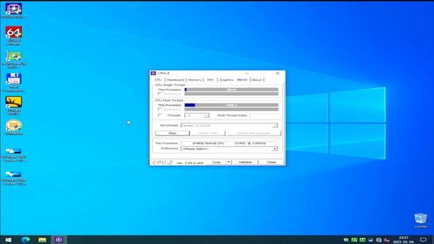The height and width of the screenshot is (244, 434).
Task: Click the green 27 temperature tray icon
Action: click(354, 240)
